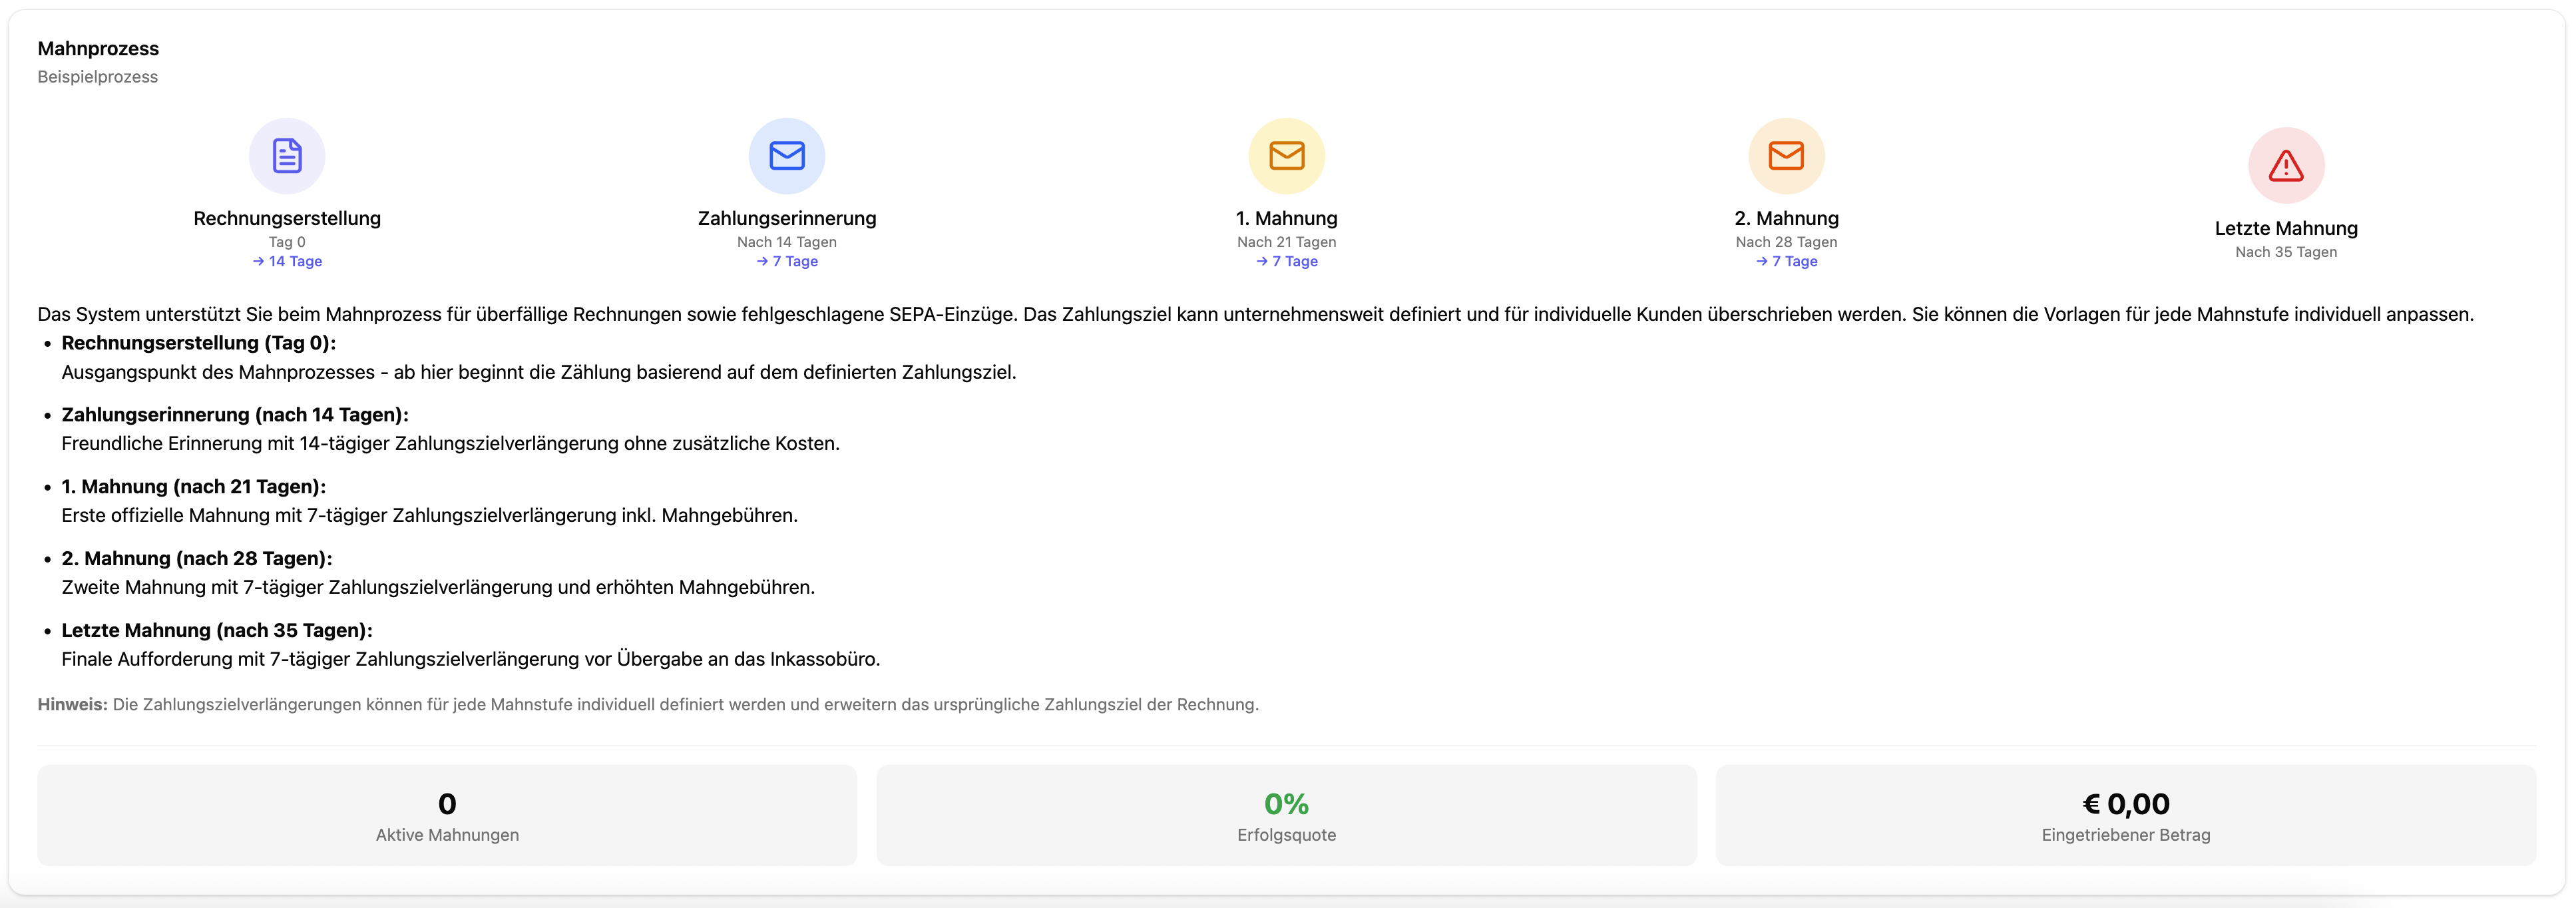Viewport: 2576px width, 908px height.
Task: Click the 'Mahnprozess' heading
Action: [98, 49]
